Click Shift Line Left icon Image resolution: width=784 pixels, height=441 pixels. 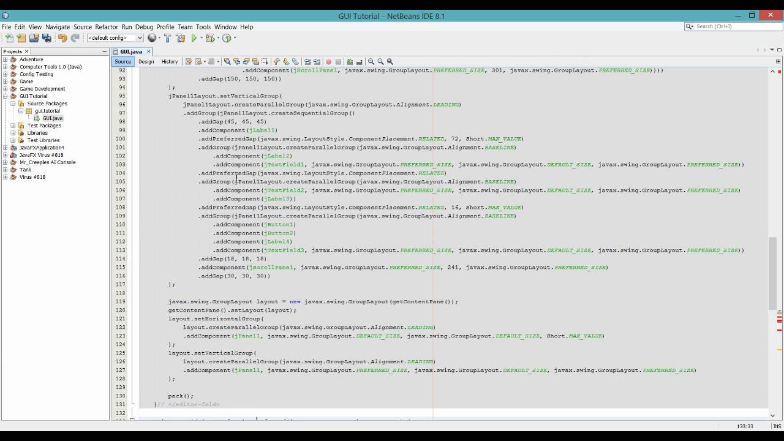click(x=307, y=61)
